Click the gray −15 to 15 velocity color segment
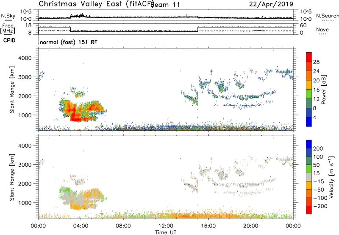Screen dimensions: 339x235 click(x=309, y=177)
